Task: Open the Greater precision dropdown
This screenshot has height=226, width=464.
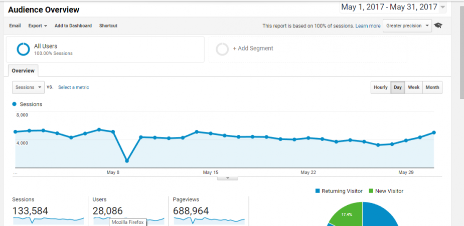Action: [407, 26]
